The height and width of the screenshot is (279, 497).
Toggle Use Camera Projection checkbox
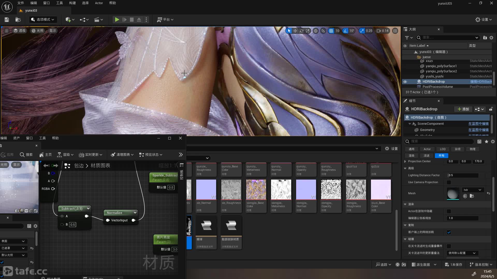pyautogui.click(x=449, y=182)
